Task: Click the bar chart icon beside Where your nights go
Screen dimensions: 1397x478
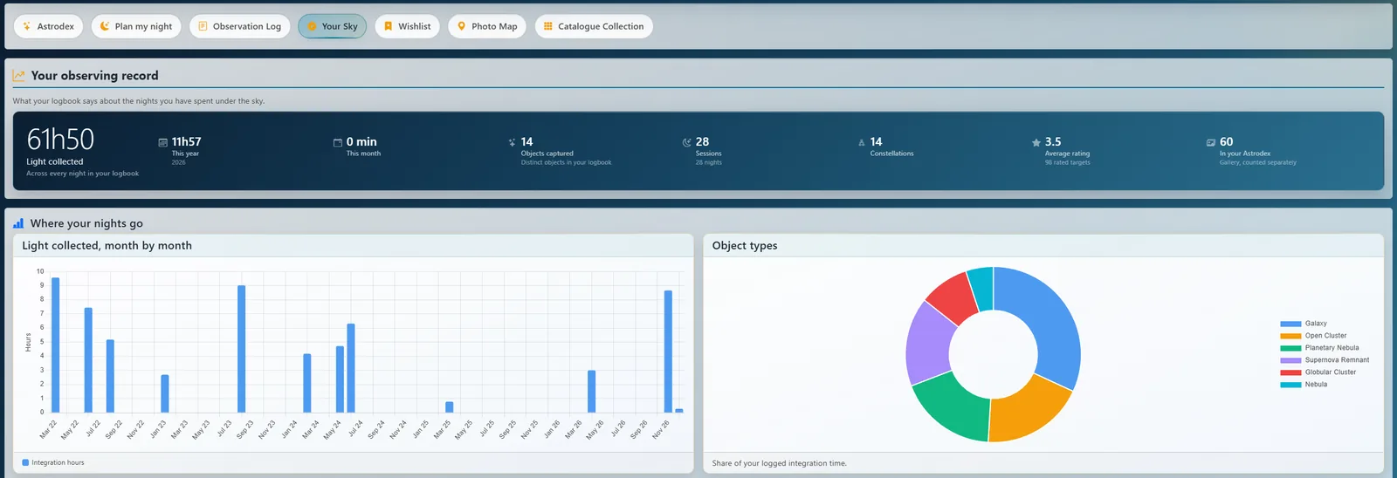Action: 18,223
